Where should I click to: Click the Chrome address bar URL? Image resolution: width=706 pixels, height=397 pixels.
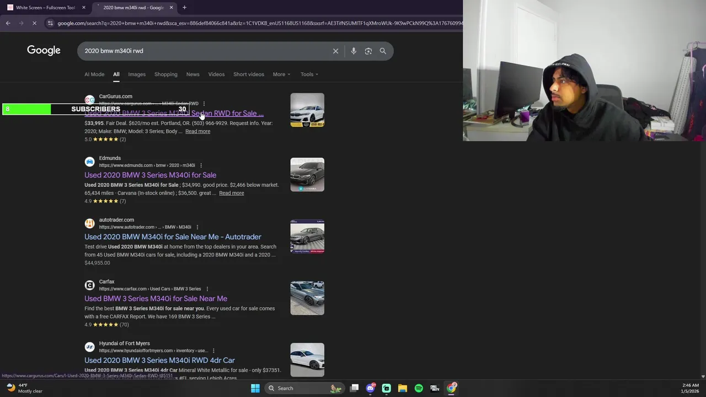(x=259, y=23)
